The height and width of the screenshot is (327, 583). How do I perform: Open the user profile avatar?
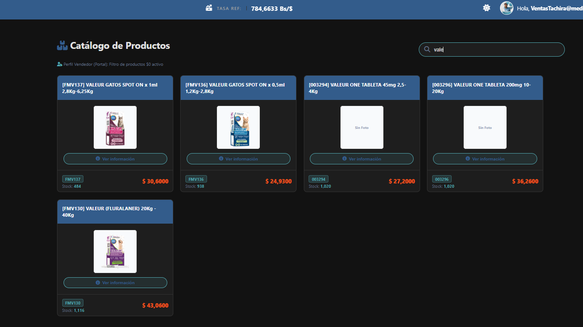(507, 8)
